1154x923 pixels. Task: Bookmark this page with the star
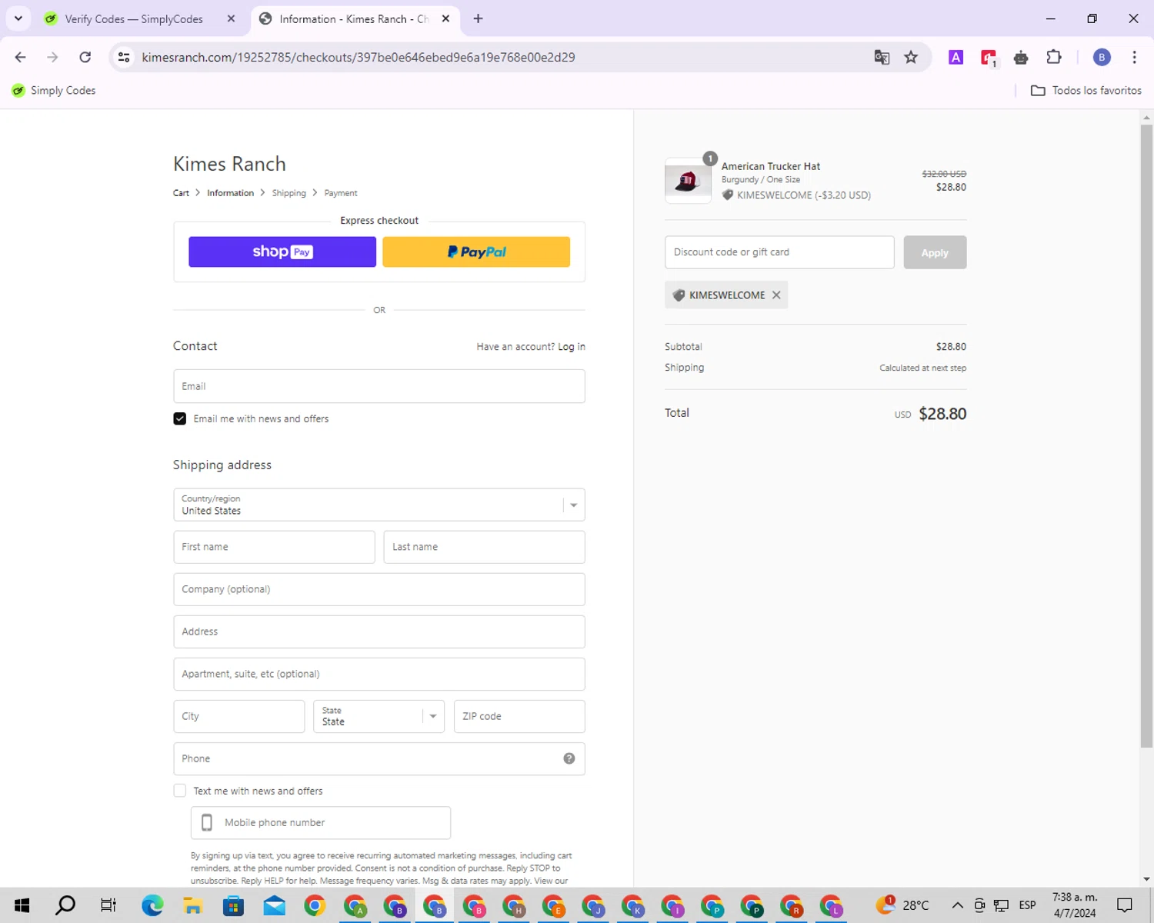(x=911, y=57)
